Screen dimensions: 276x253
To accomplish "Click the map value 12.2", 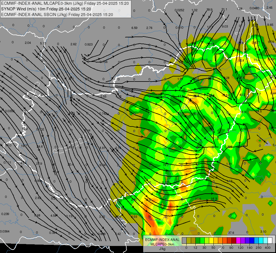I will [x=25, y=129].
